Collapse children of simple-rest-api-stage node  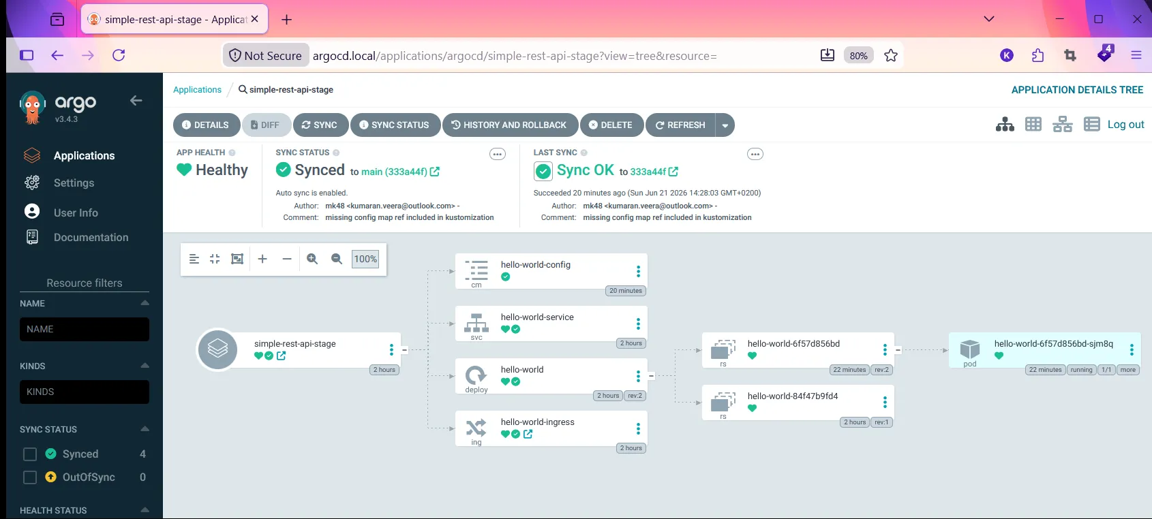point(404,350)
